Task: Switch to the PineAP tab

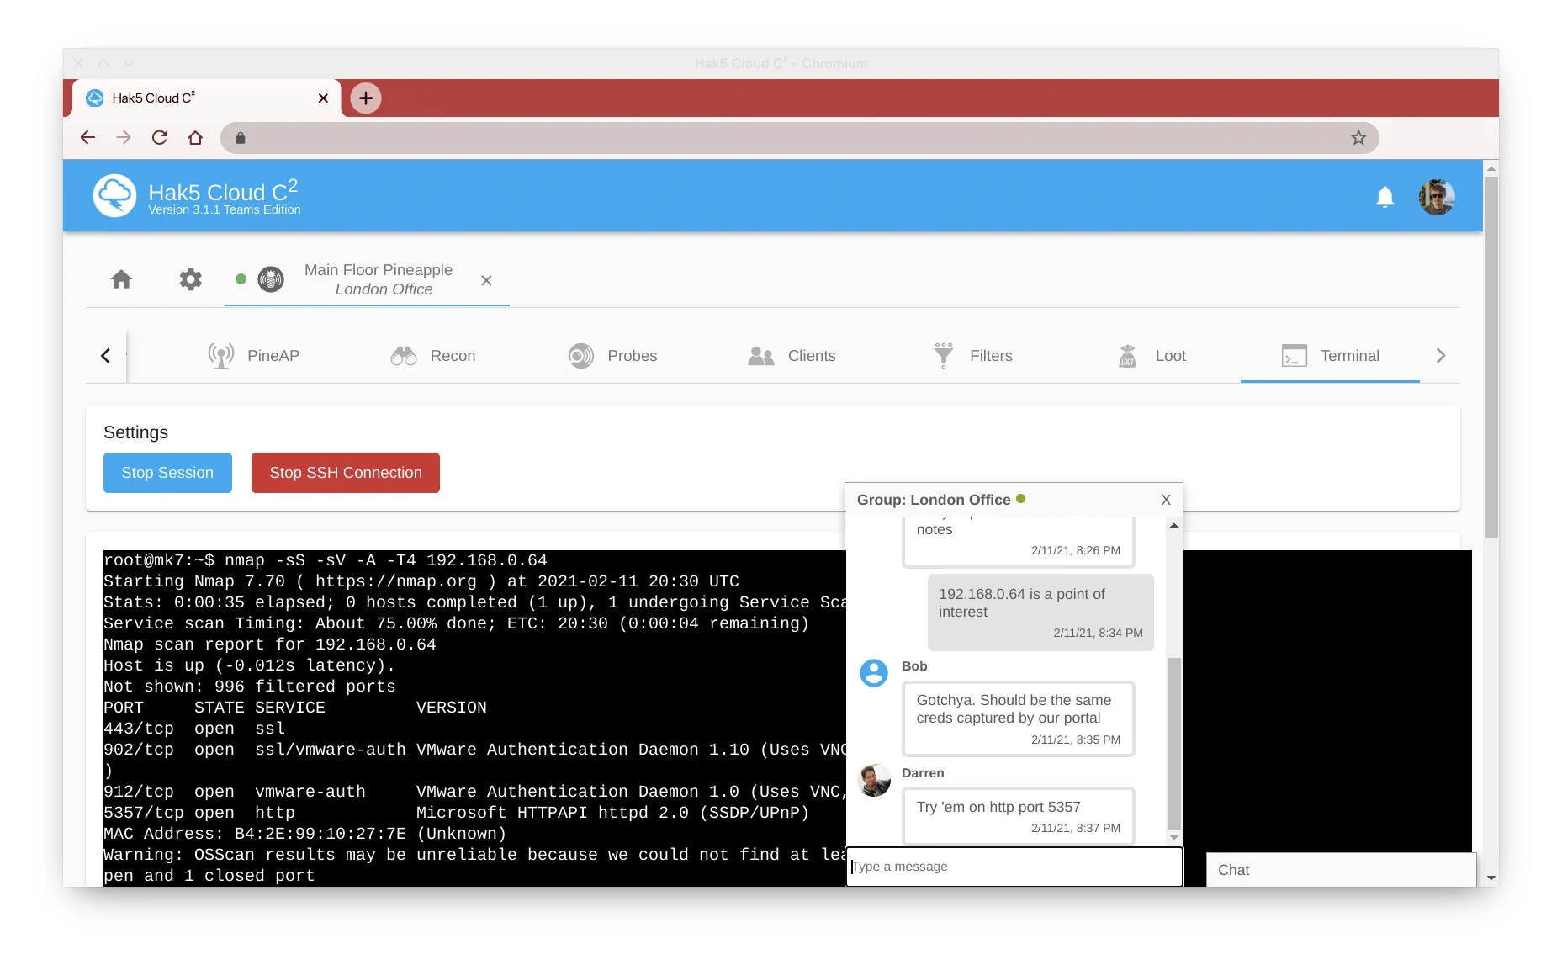Action: coord(254,356)
